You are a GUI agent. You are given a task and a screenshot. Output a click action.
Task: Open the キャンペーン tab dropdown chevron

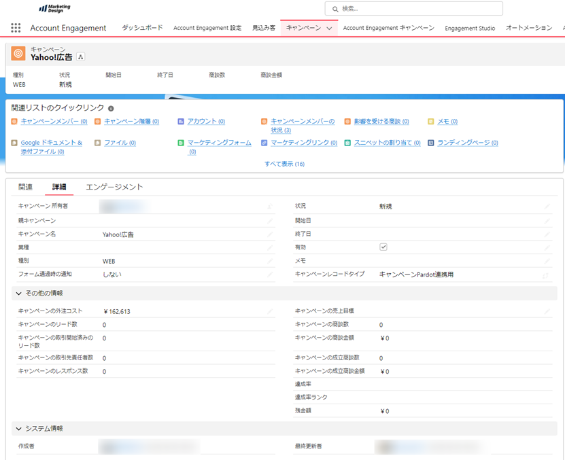point(329,29)
